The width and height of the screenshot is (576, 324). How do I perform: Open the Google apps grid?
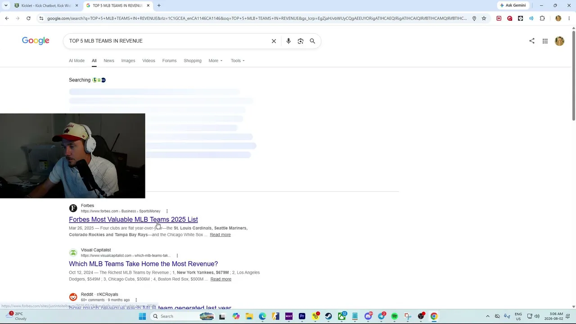[x=545, y=41]
